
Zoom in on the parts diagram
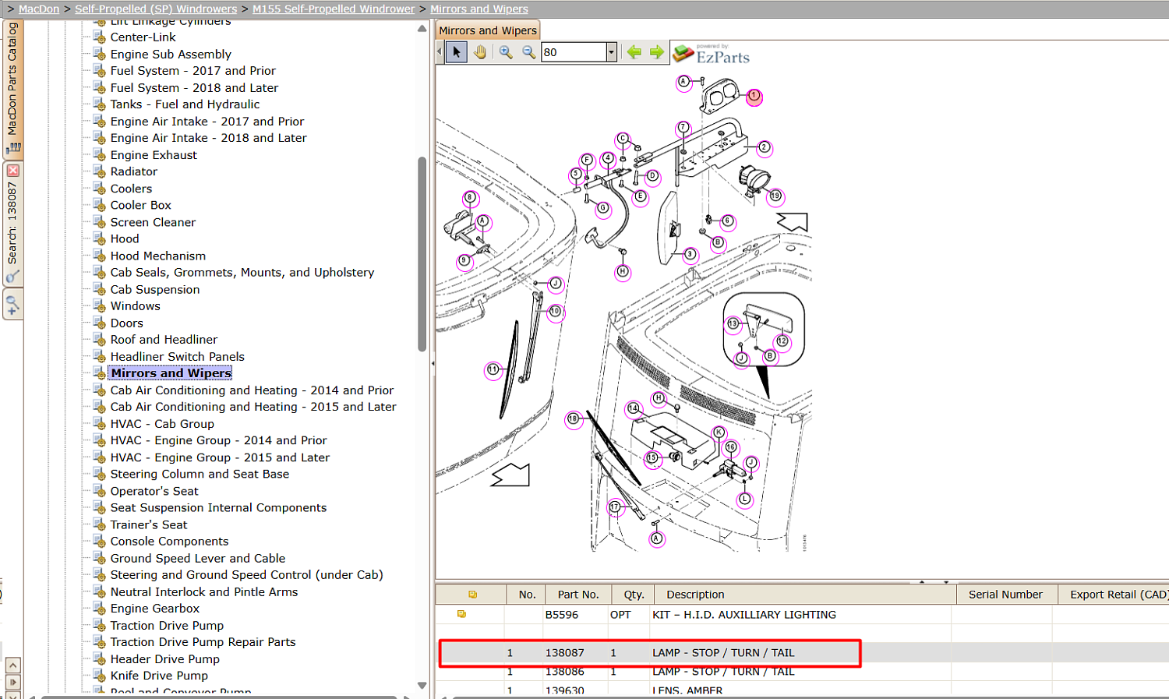tap(506, 52)
